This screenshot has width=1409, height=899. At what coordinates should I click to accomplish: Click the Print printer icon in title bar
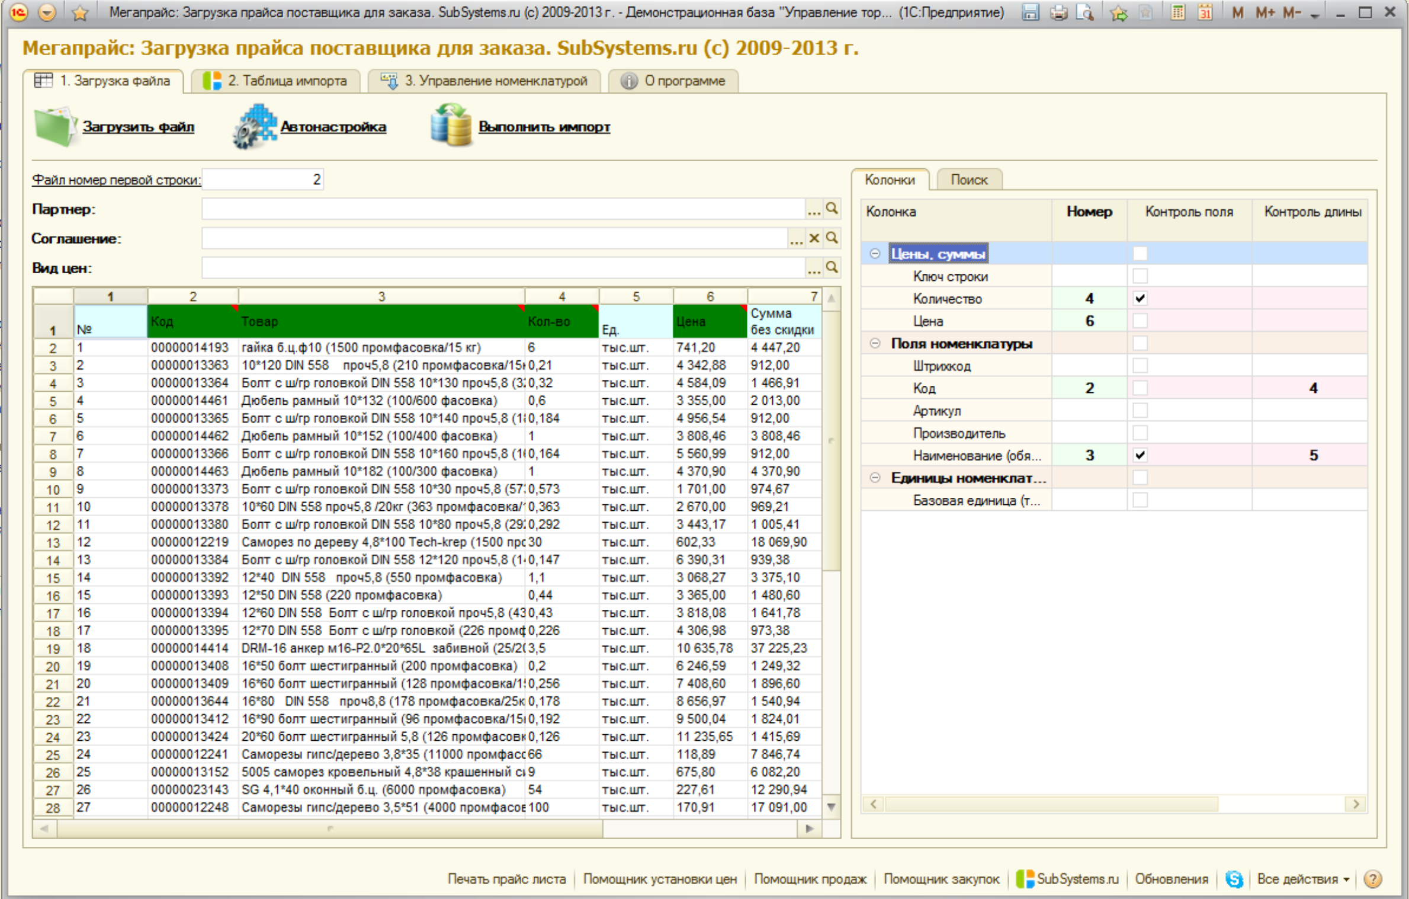1058,12
